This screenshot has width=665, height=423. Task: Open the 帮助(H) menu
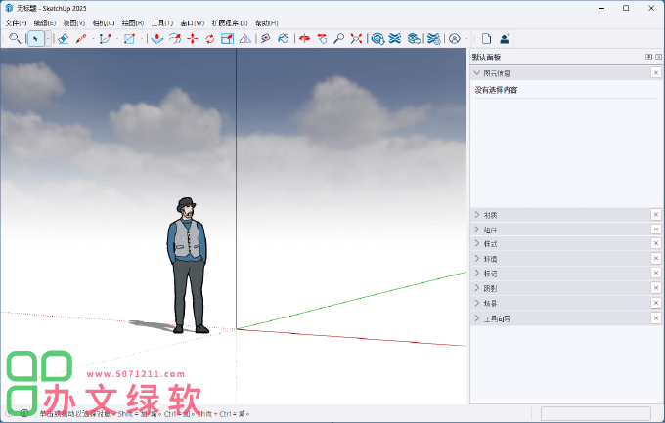267,22
